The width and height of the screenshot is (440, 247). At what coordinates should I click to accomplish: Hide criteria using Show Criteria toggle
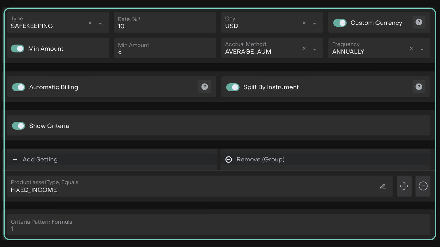tap(19, 126)
